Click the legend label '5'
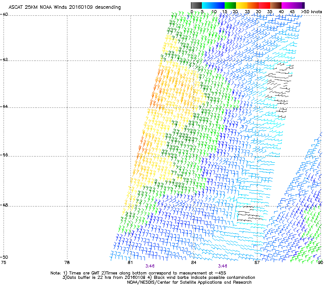The width and height of the screenshot is (324, 285). [202, 12]
